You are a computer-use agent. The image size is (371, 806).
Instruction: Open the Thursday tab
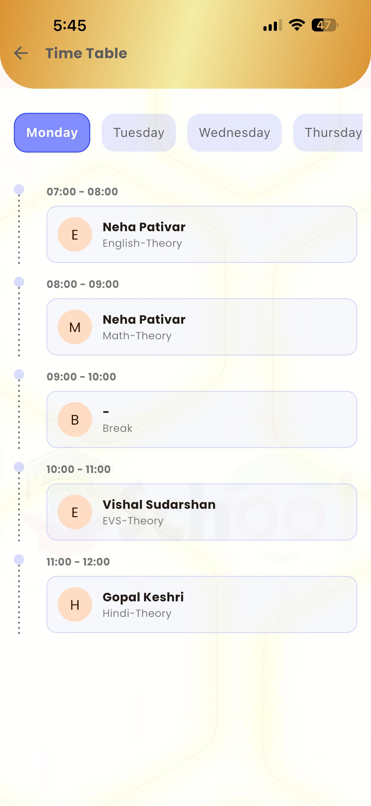[x=331, y=133]
